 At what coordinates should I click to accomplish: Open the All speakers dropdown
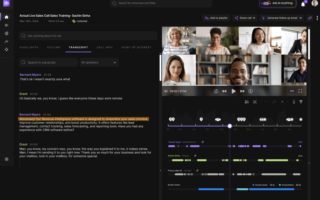[99, 62]
